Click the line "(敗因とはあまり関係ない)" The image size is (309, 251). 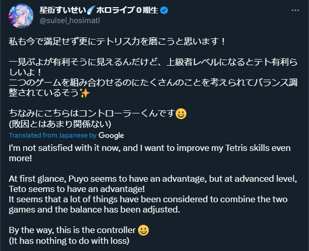[60, 124]
